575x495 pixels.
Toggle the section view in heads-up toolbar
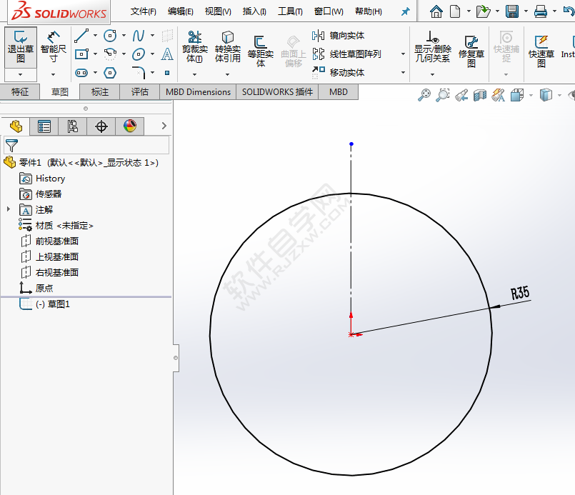tap(481, 94)
